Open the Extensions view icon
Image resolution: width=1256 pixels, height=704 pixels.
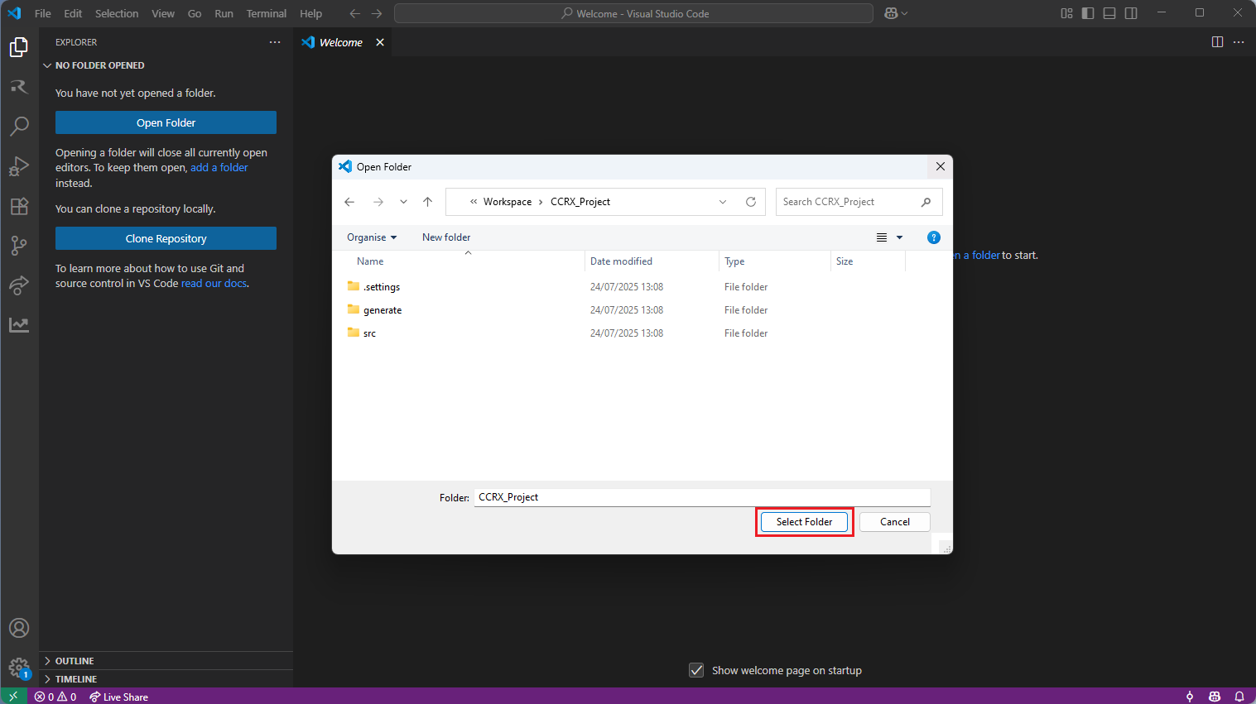pos(19,206)
